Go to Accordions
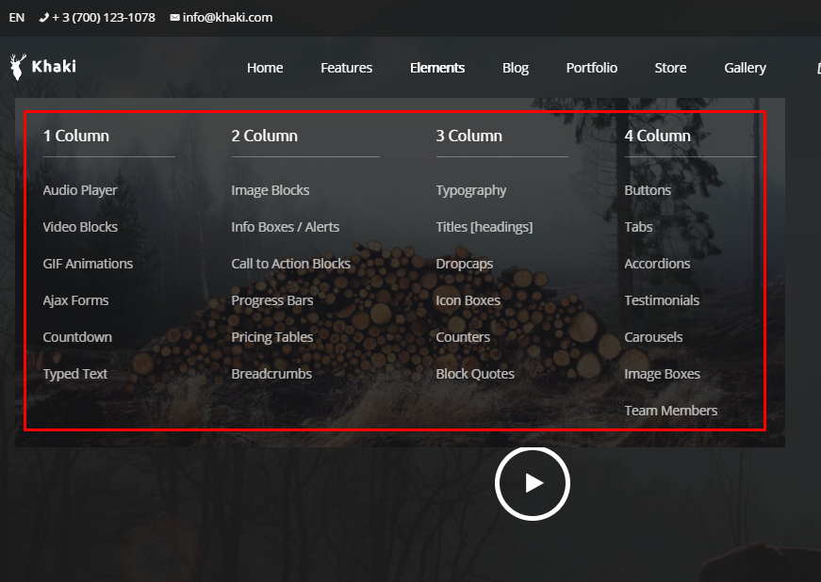The width and height of the screenshot is (821, 582). pos(658,264)
